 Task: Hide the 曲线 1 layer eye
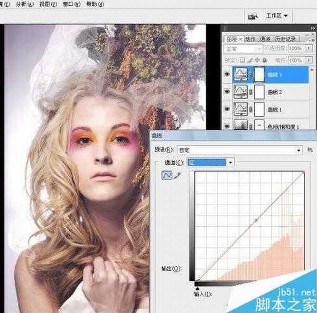pyautogui.click(x=227, y=109)
